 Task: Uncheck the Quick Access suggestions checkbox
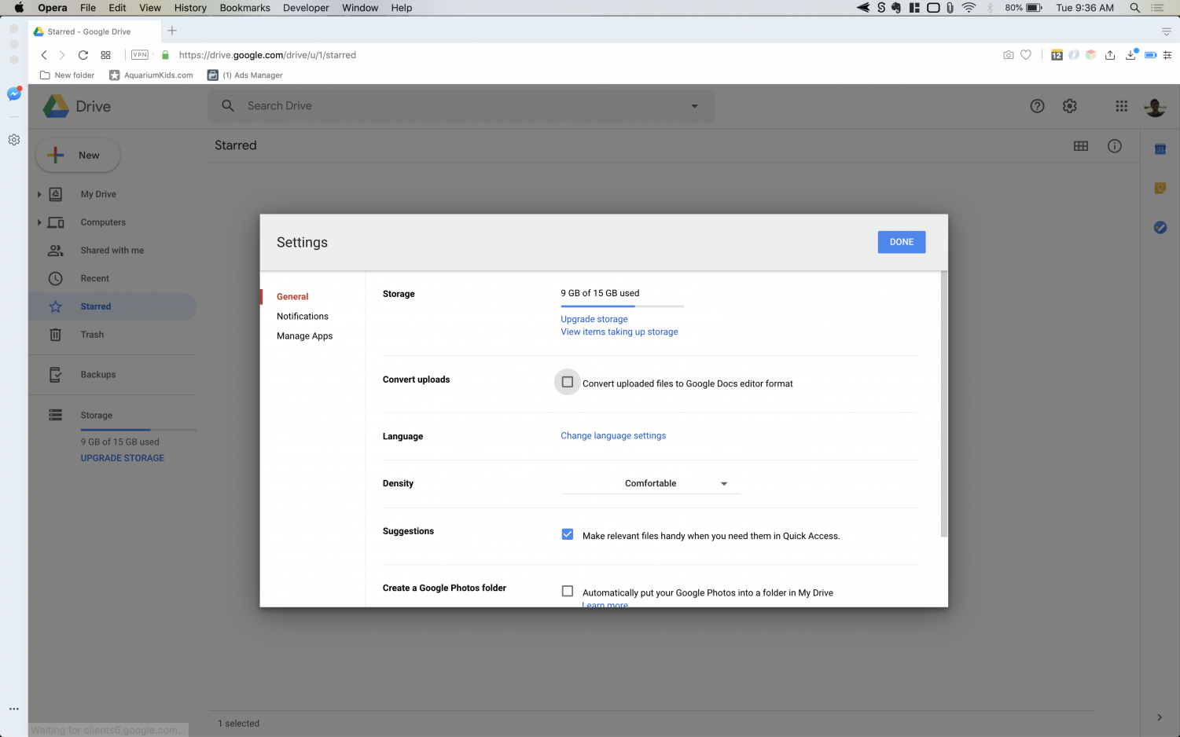[x=568, y=535]
